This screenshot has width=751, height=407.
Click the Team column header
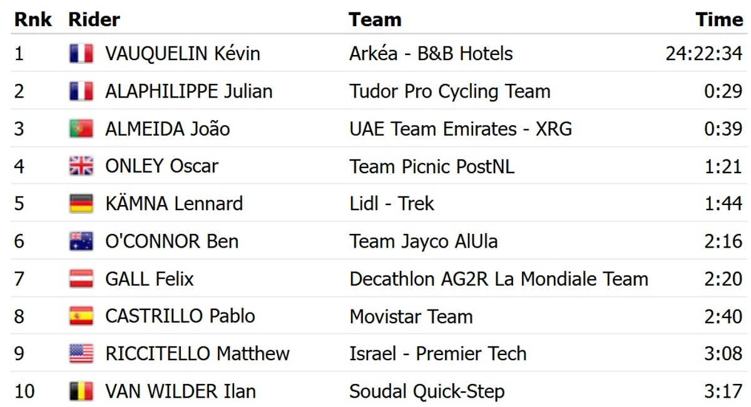pyautogui.click(x=375, y=19)
